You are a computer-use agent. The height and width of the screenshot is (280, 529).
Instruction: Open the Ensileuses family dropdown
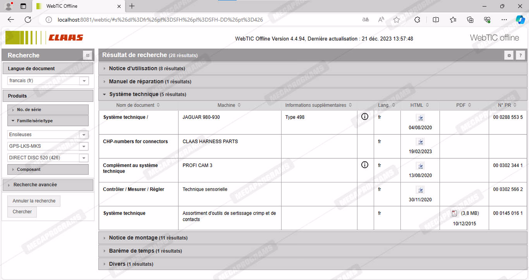[x=84, y=135]
